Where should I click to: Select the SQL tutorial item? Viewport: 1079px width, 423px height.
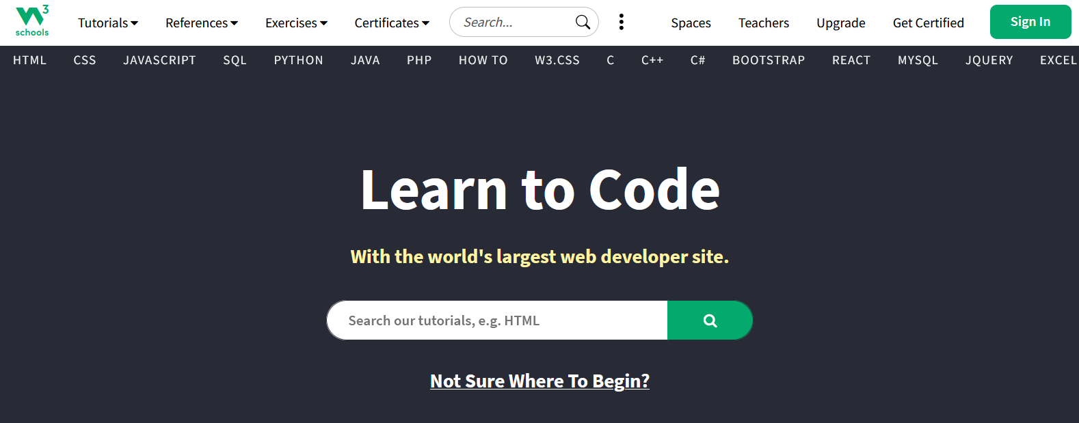pos(235,60)
